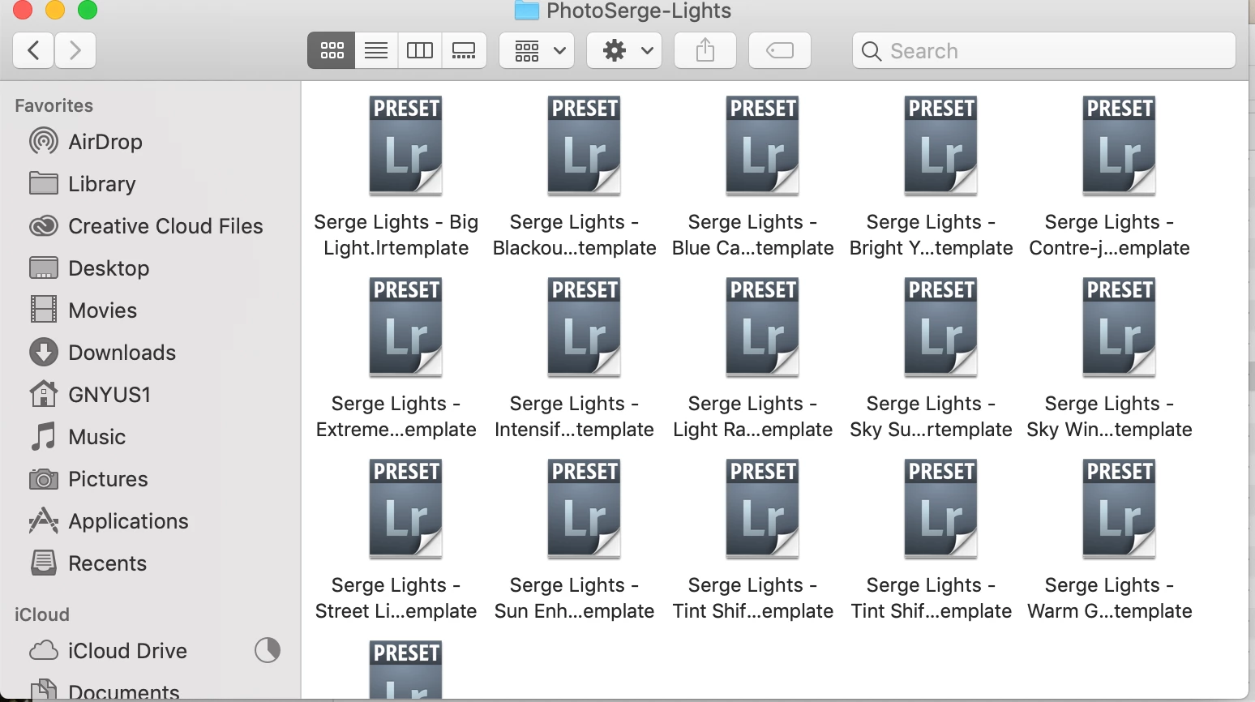Screen dimensions: 1255x702
Task: Go forward to next folder
Action: [75, 50]
